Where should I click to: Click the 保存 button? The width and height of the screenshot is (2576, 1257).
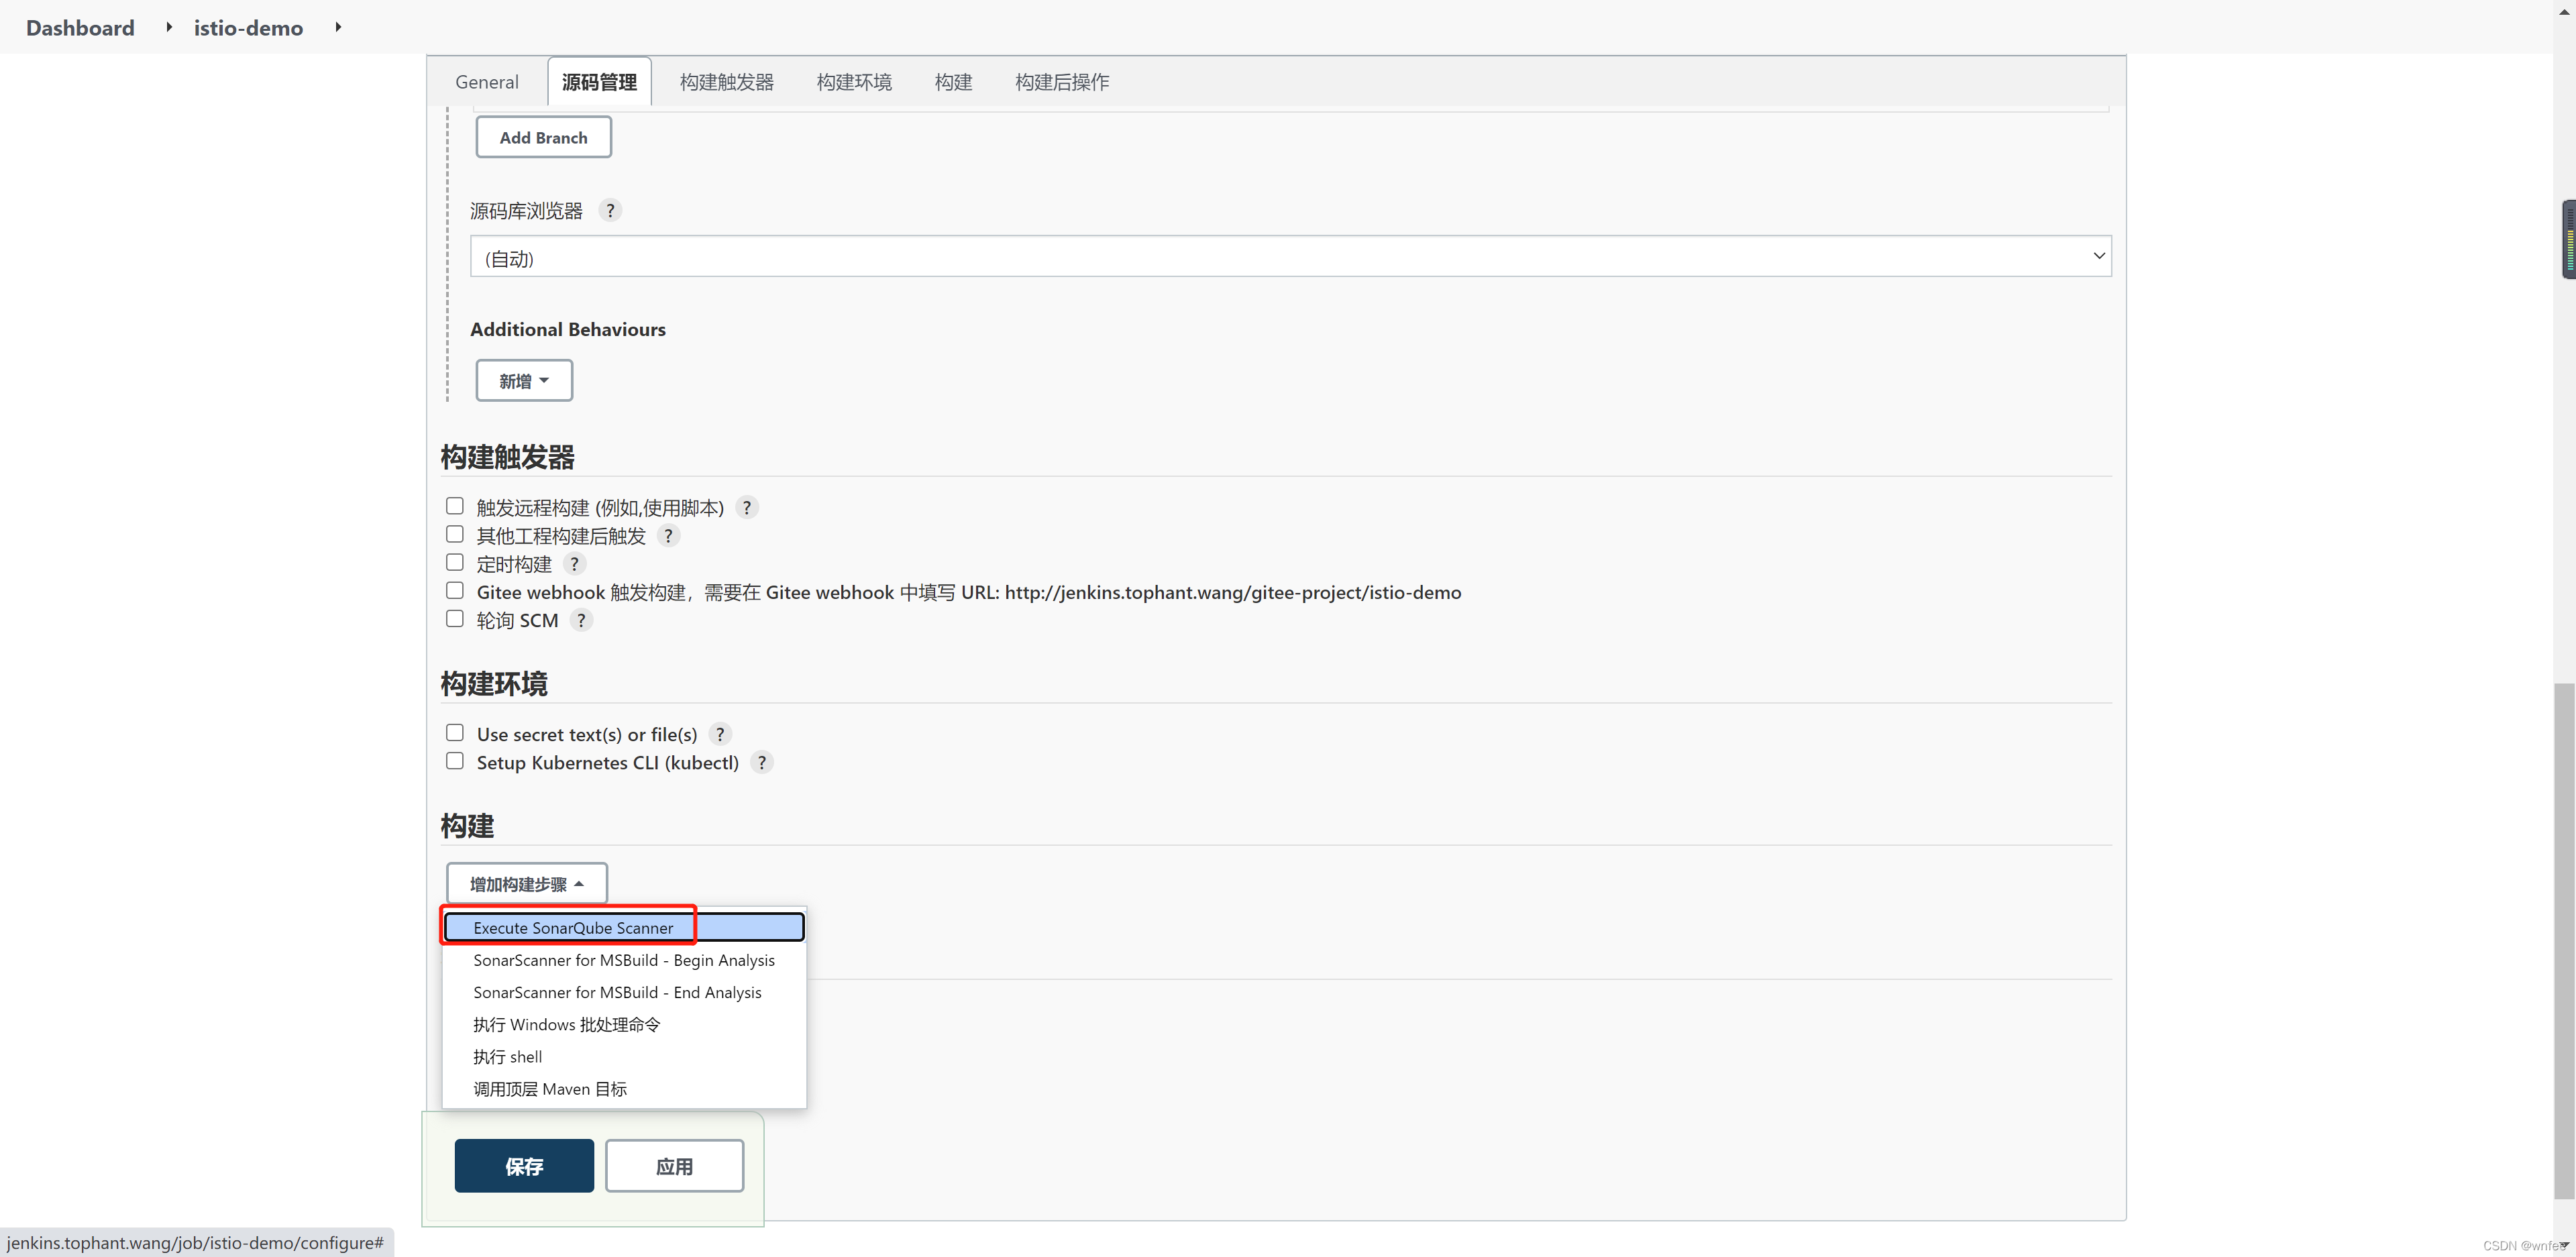point(524,1166)
